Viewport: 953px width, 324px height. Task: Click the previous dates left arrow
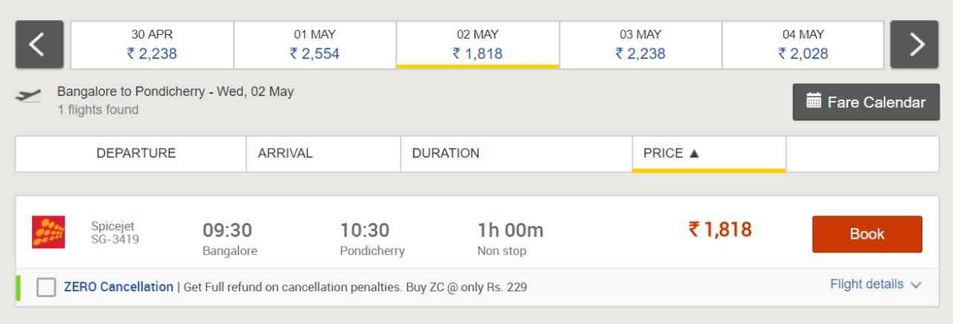pos(35,45)
